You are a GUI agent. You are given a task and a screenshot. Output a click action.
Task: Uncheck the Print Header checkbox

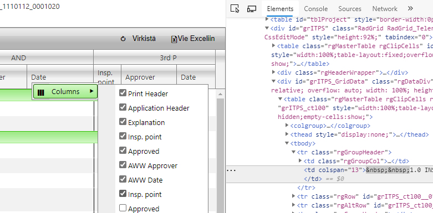pos(123,93)
